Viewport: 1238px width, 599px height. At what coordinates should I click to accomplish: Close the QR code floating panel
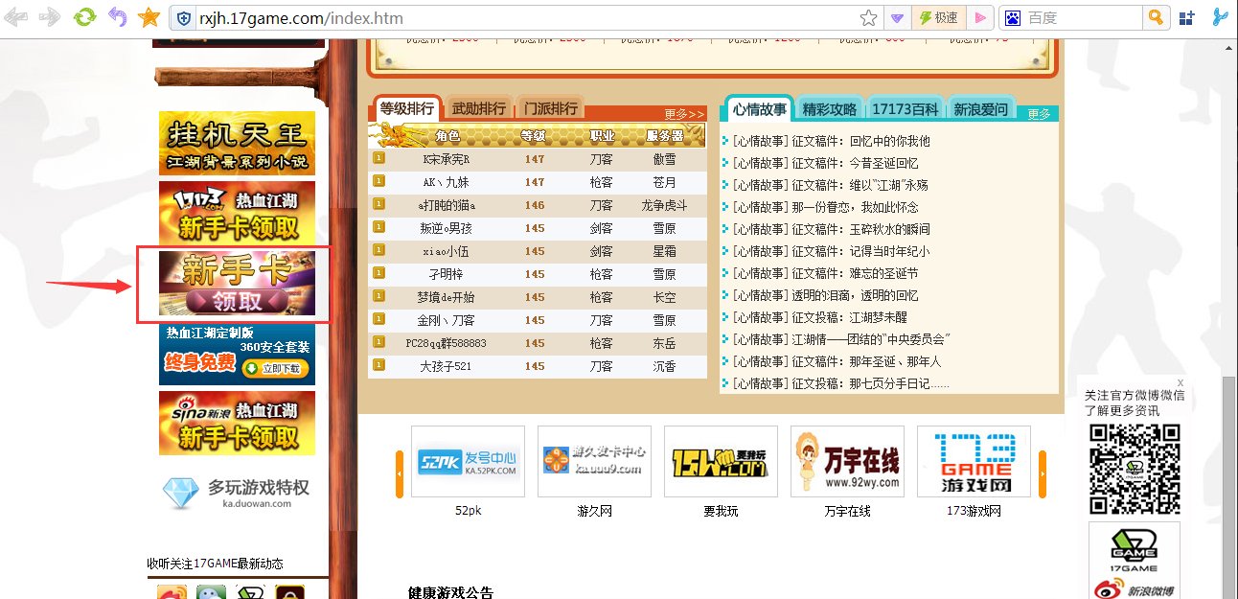pos(1181,381)
